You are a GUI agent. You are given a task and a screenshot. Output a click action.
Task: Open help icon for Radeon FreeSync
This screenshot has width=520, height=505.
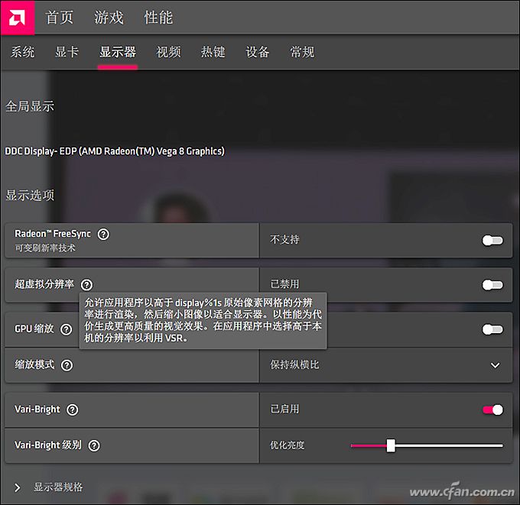click(103, 235)
